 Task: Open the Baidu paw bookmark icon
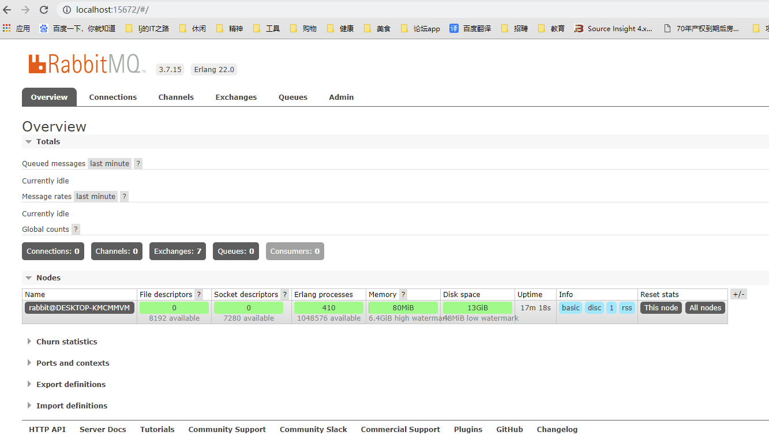tap(44, 28)
